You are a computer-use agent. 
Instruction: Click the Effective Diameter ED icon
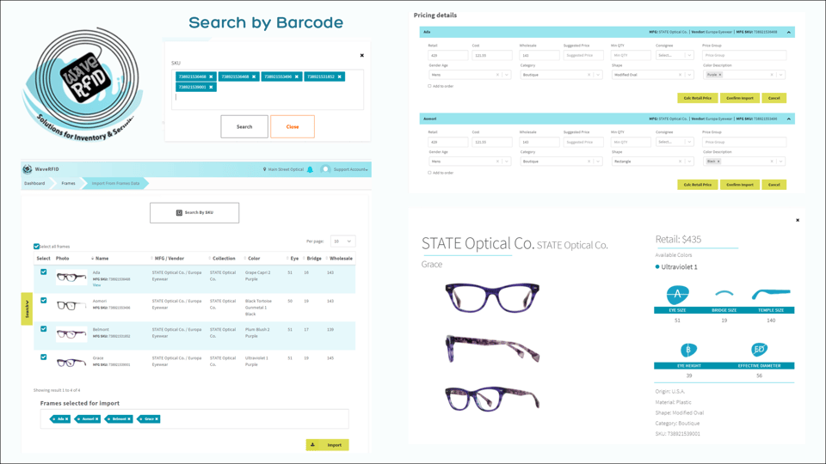(759, 350)
